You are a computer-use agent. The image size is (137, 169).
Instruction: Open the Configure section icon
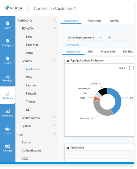8,41
